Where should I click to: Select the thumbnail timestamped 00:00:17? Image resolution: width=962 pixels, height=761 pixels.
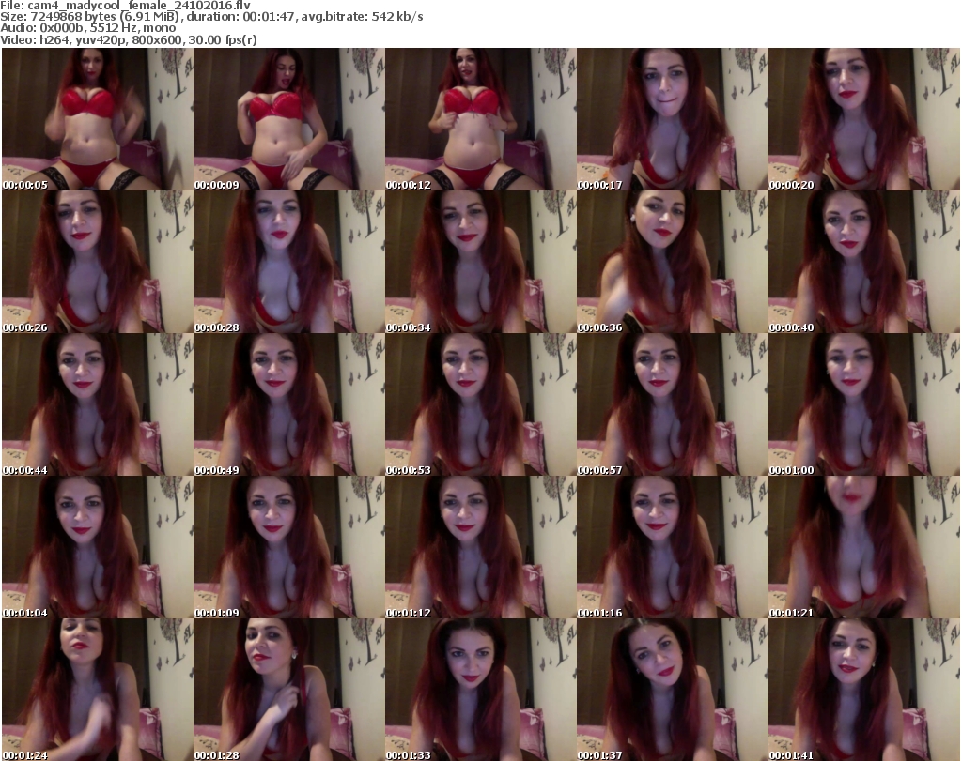point(673,119)
